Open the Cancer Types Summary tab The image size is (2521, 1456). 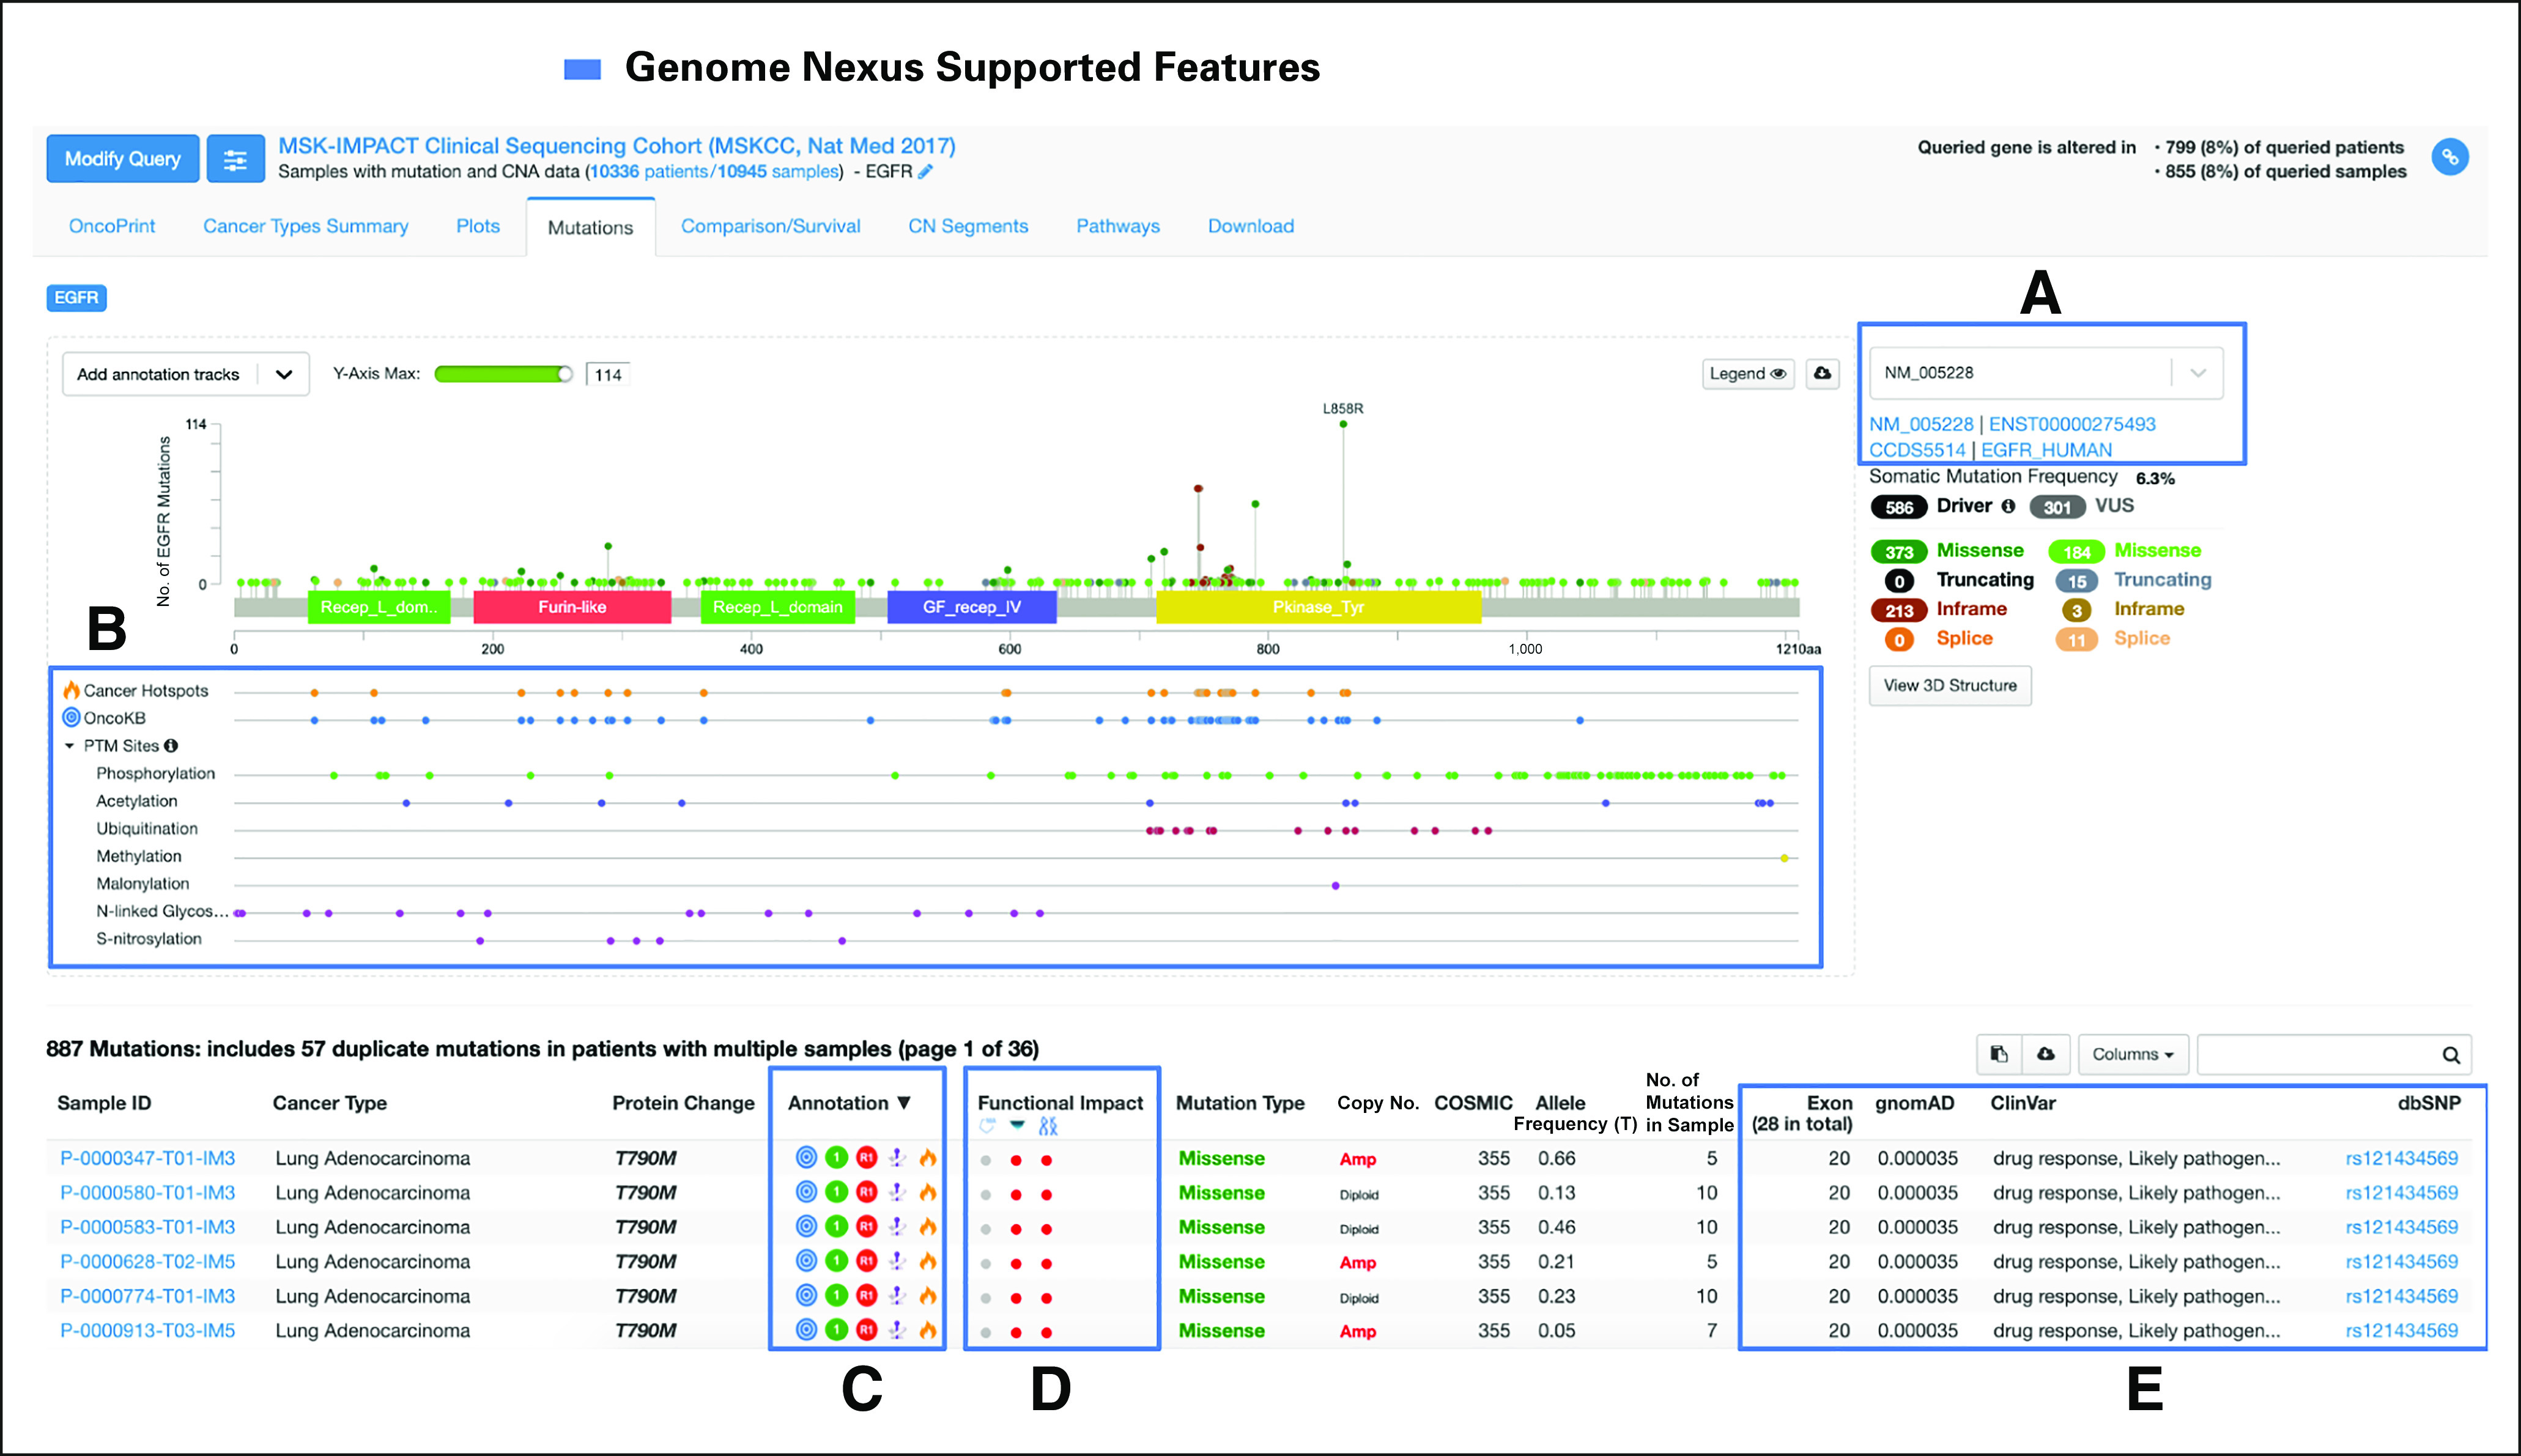click(305, 226)
